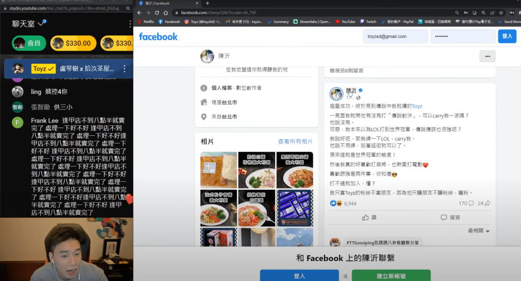Bookmark this page with the star icon
The height and width of the screenshot is (281, 521).
coord(501,13)
